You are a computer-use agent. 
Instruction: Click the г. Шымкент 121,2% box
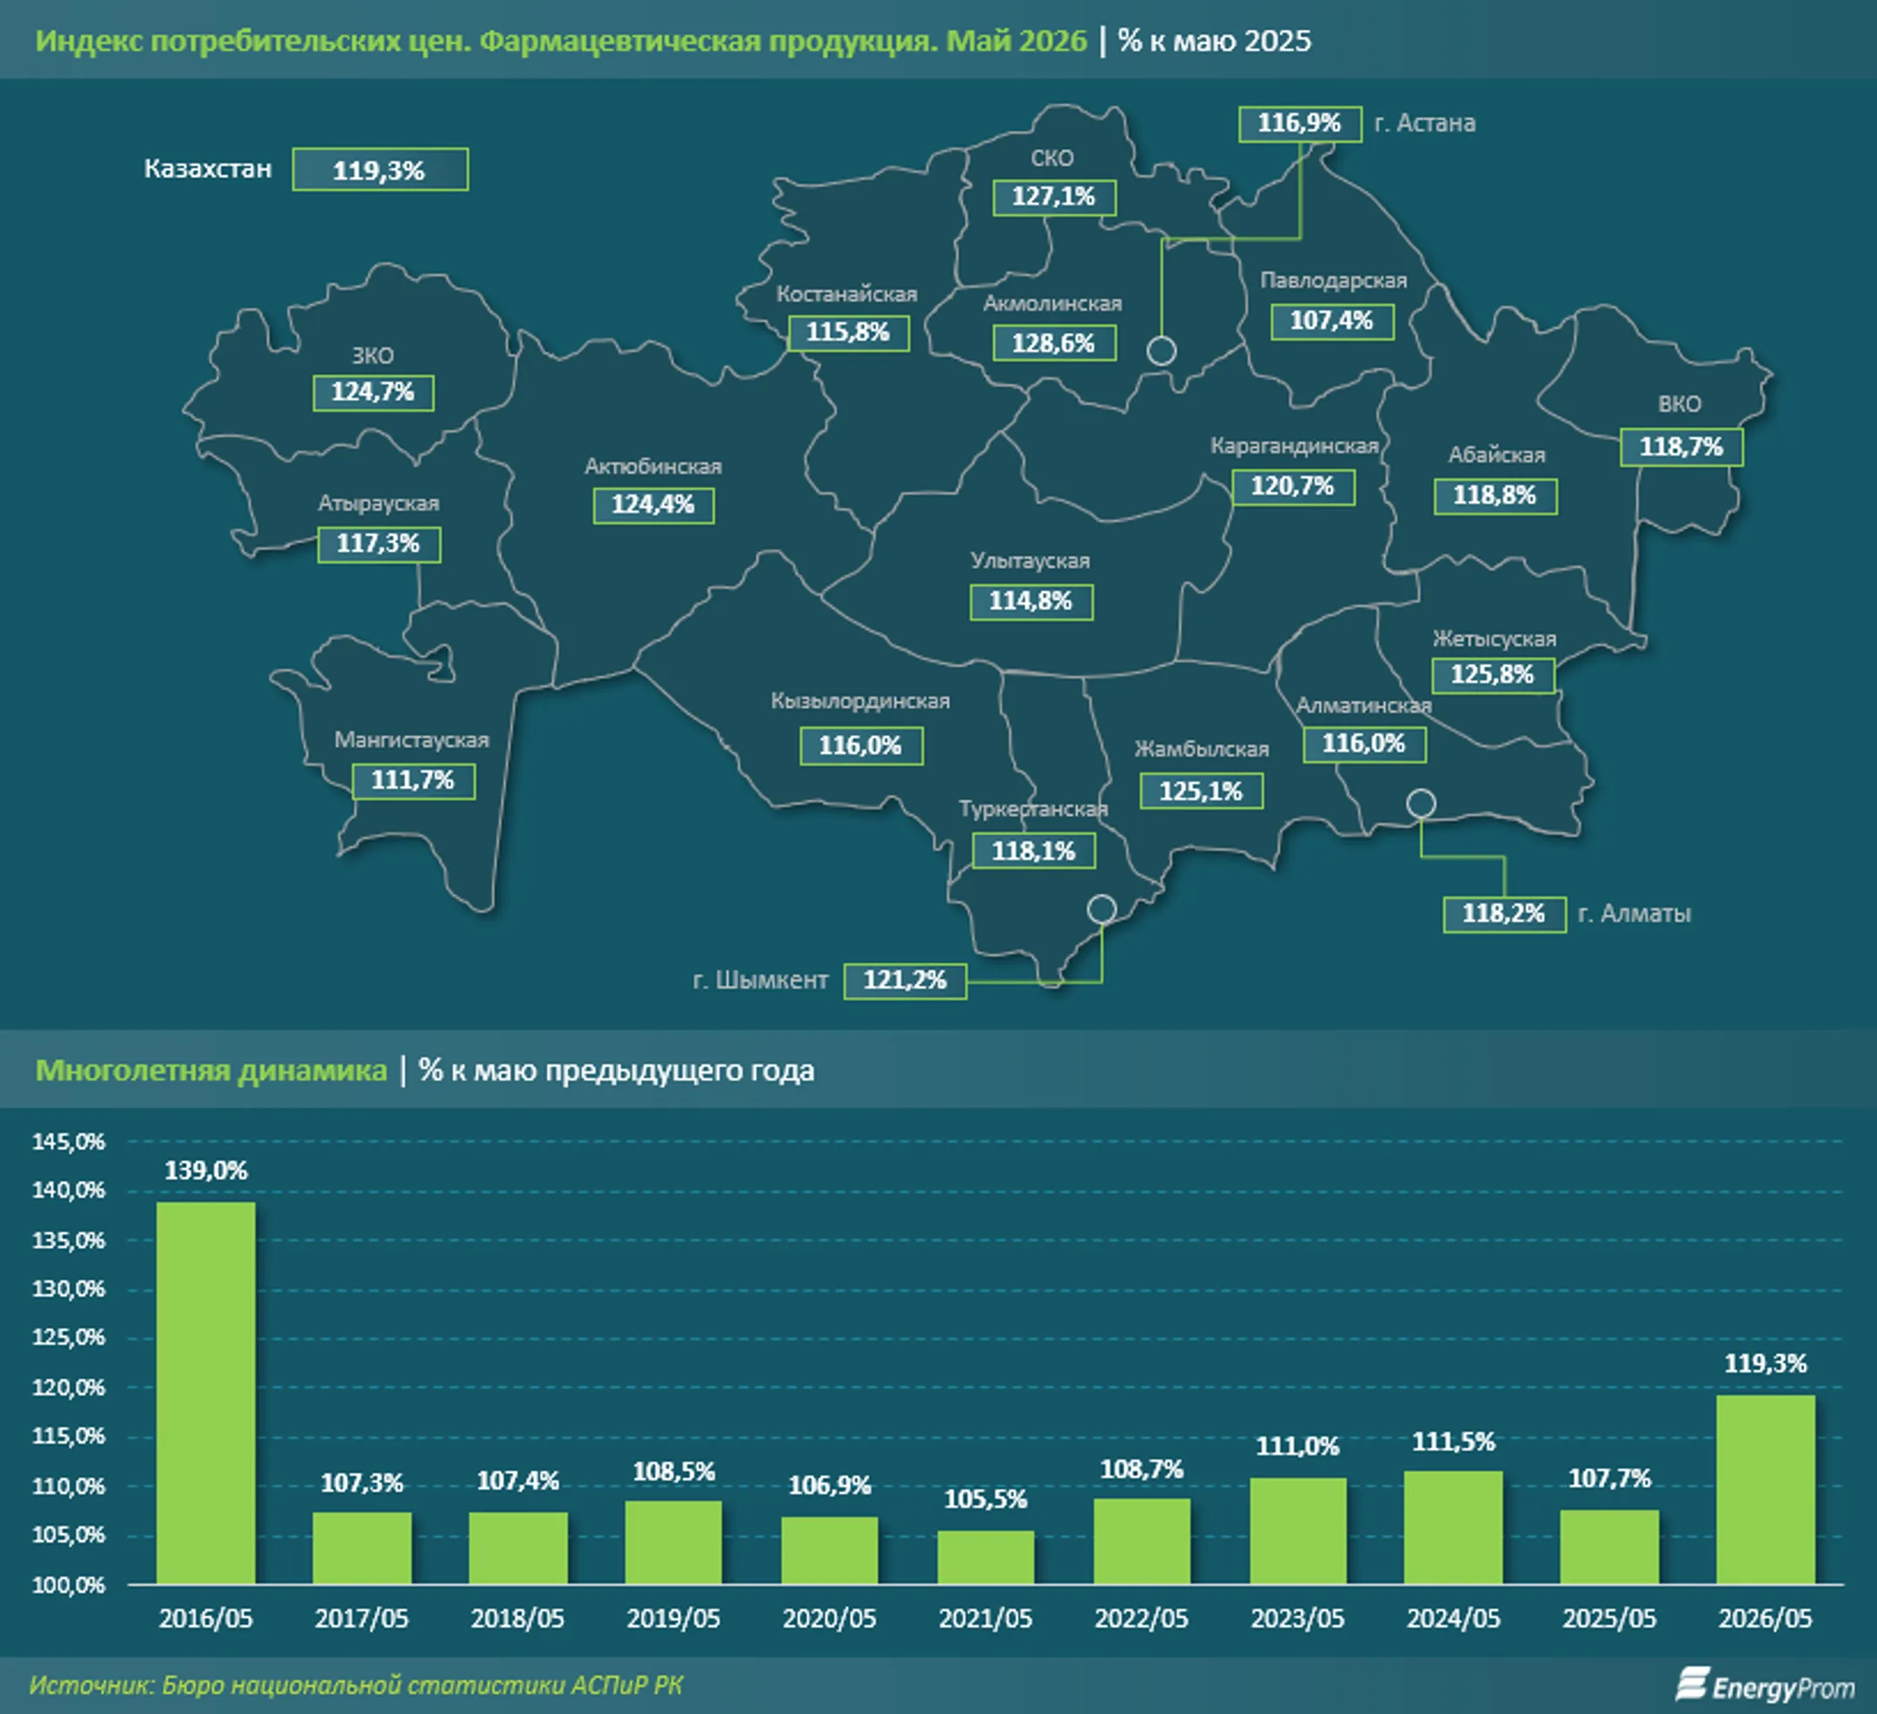(905, 980)
